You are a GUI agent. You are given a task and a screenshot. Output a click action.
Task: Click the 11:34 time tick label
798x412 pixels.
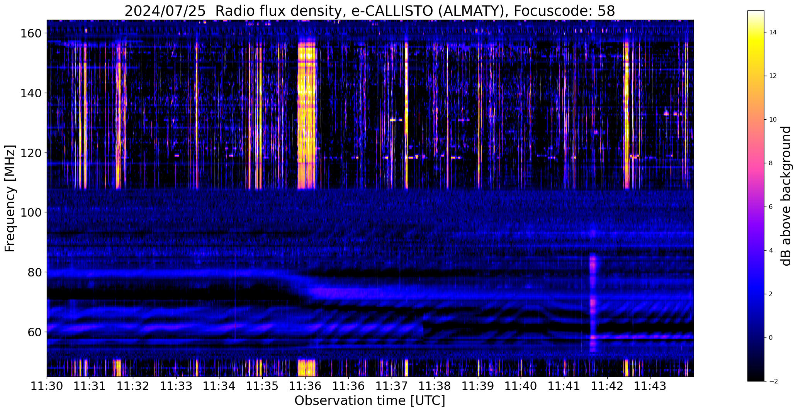[x=219, y=386]
